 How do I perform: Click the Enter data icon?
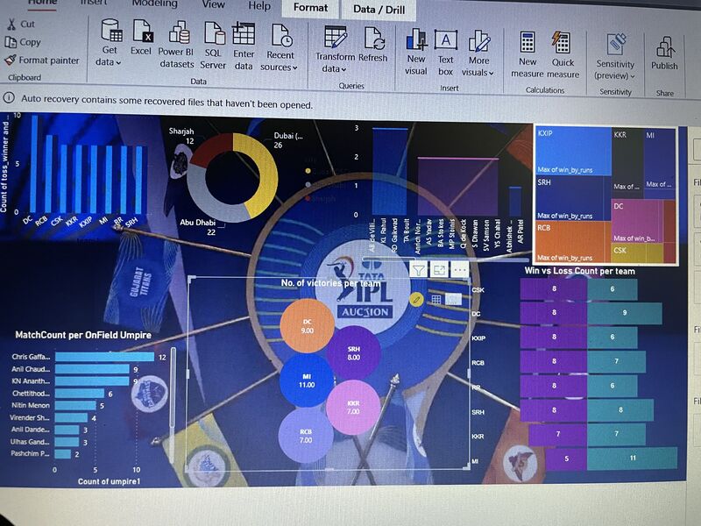pos(244,34)
